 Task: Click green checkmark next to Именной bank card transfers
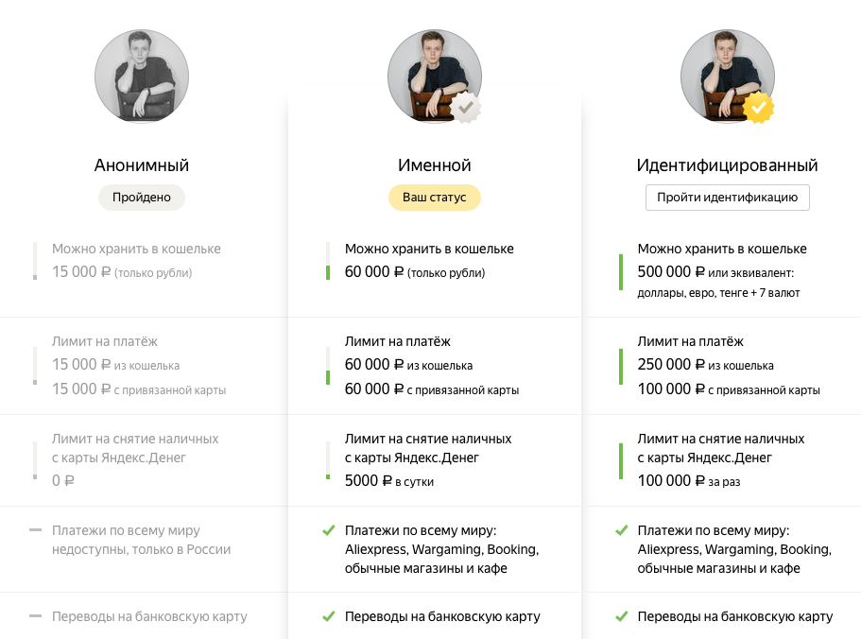click(328, 616)
